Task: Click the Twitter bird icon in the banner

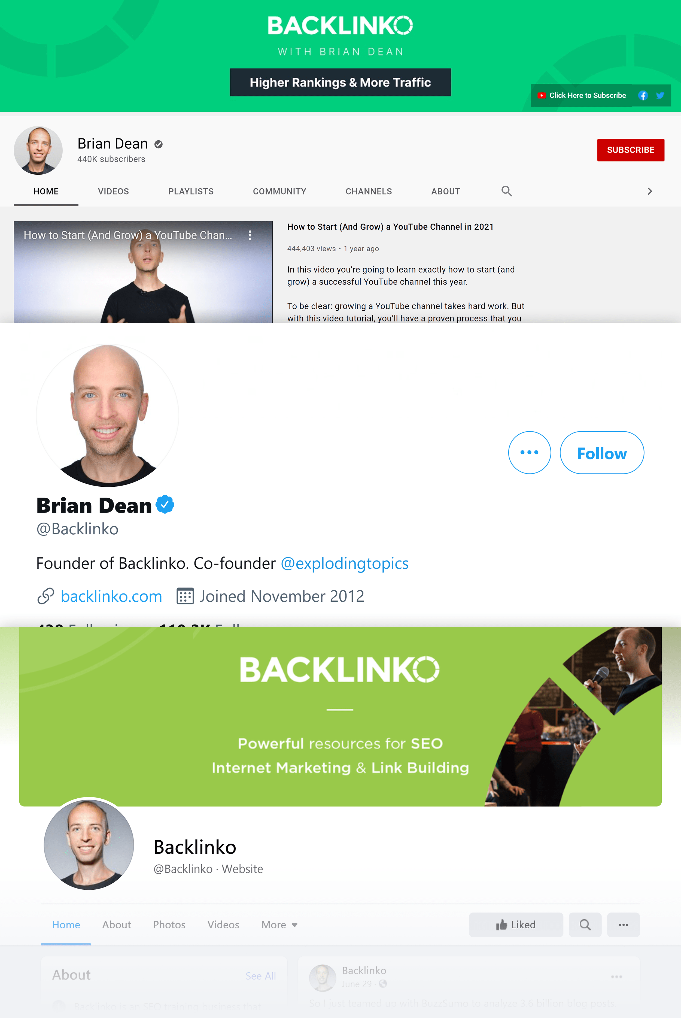Action: pos(660,96)
